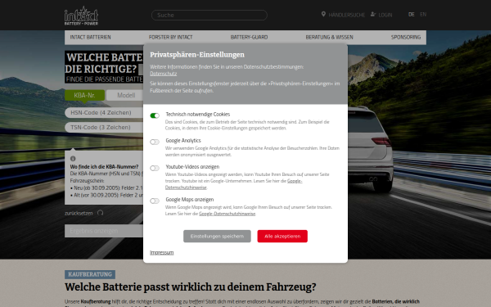This screenshot has width=491, height=307.
Task: Open the BATTERY-GUARD menu
Action: 250,38
